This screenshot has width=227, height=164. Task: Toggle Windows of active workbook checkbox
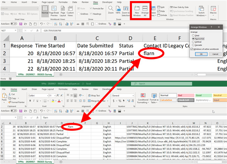192,49
